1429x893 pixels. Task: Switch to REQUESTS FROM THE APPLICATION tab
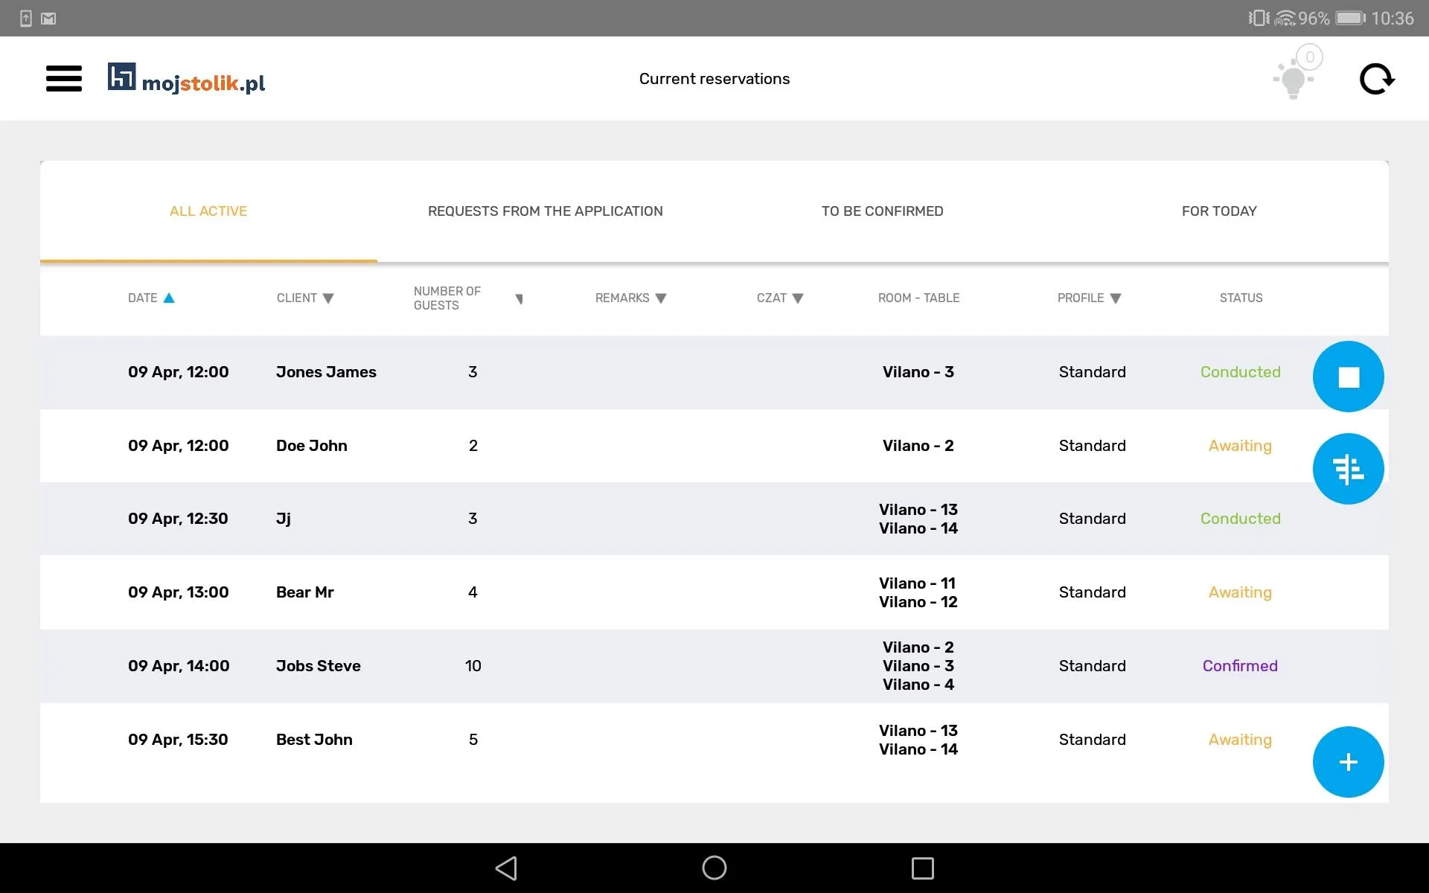[x=546, y=211]
